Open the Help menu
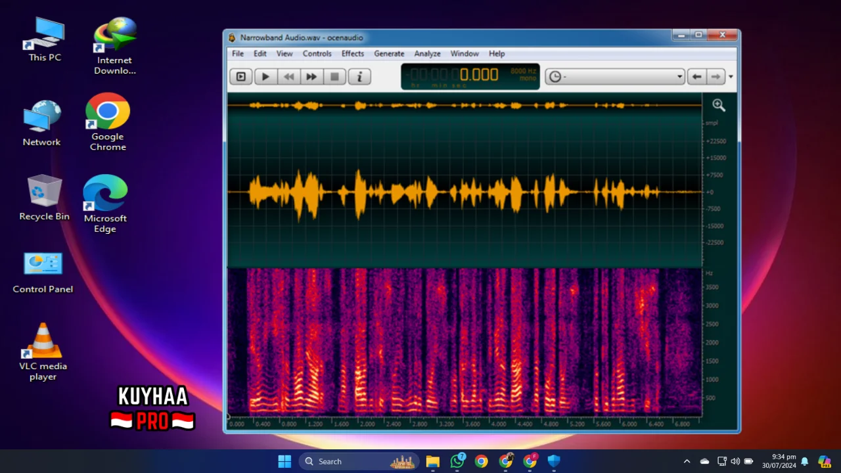 497,54
